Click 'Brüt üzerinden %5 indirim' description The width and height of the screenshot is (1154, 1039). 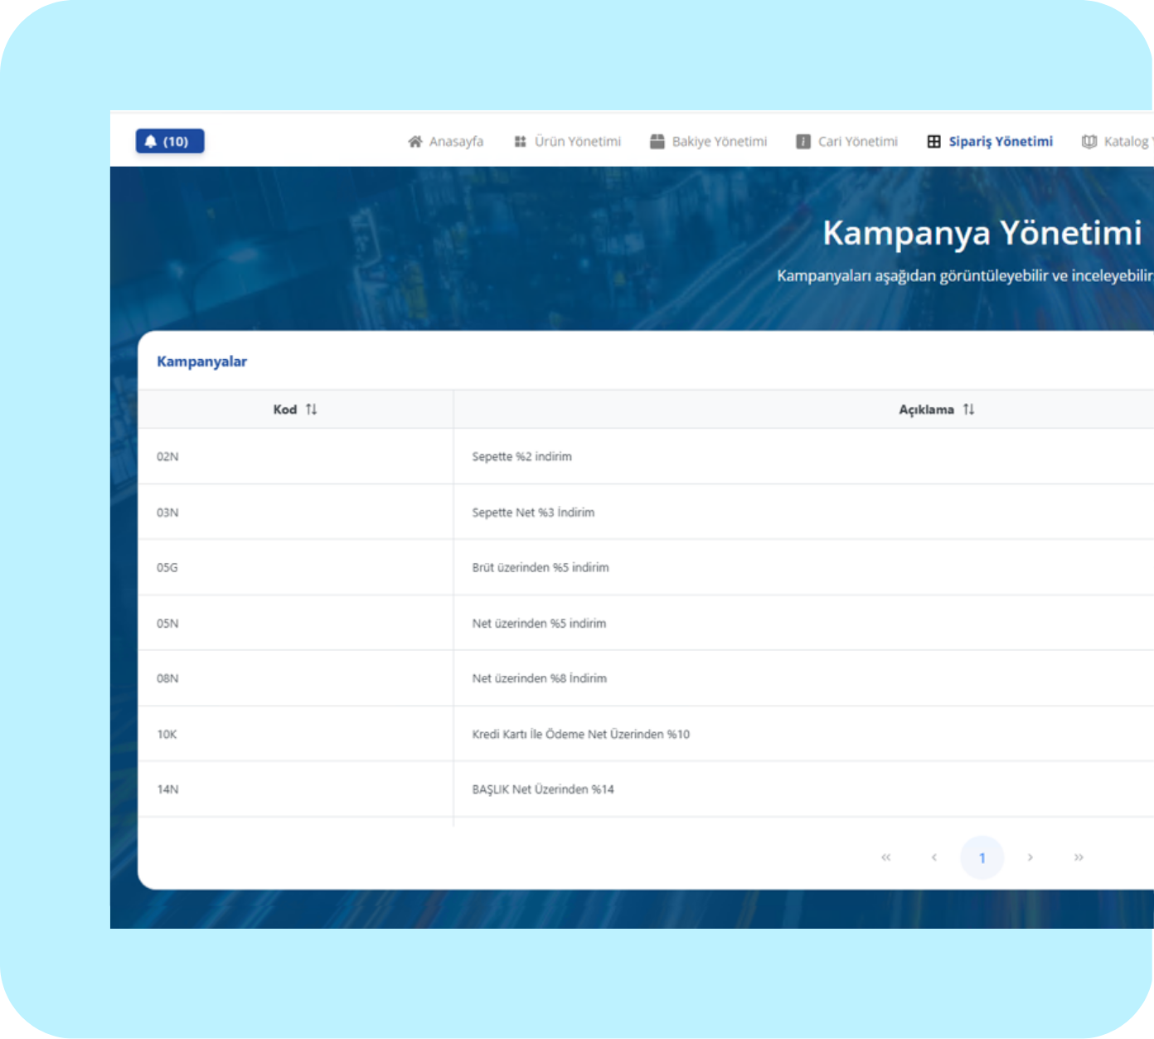[541, 568]
